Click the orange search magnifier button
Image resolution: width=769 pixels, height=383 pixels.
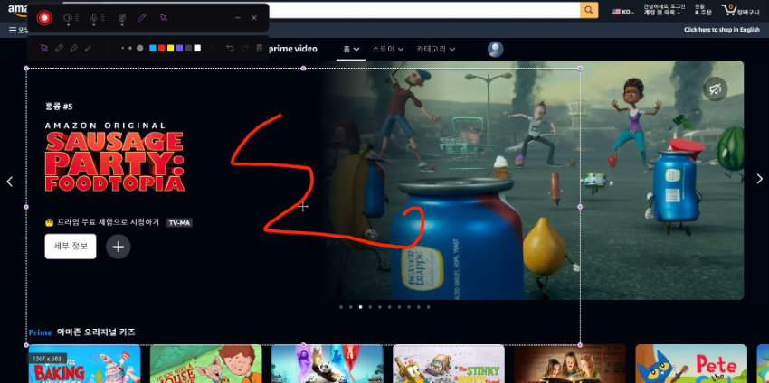589,10
